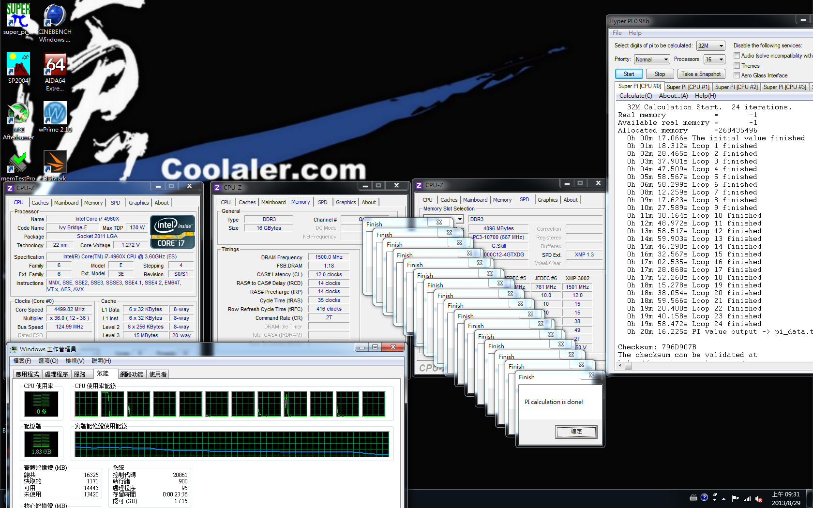Viewport: 813px width, 508px height.
Task: Close the 'PI calculation is done!' dialog
Action: pyautogui.click(x=591, y=375)
